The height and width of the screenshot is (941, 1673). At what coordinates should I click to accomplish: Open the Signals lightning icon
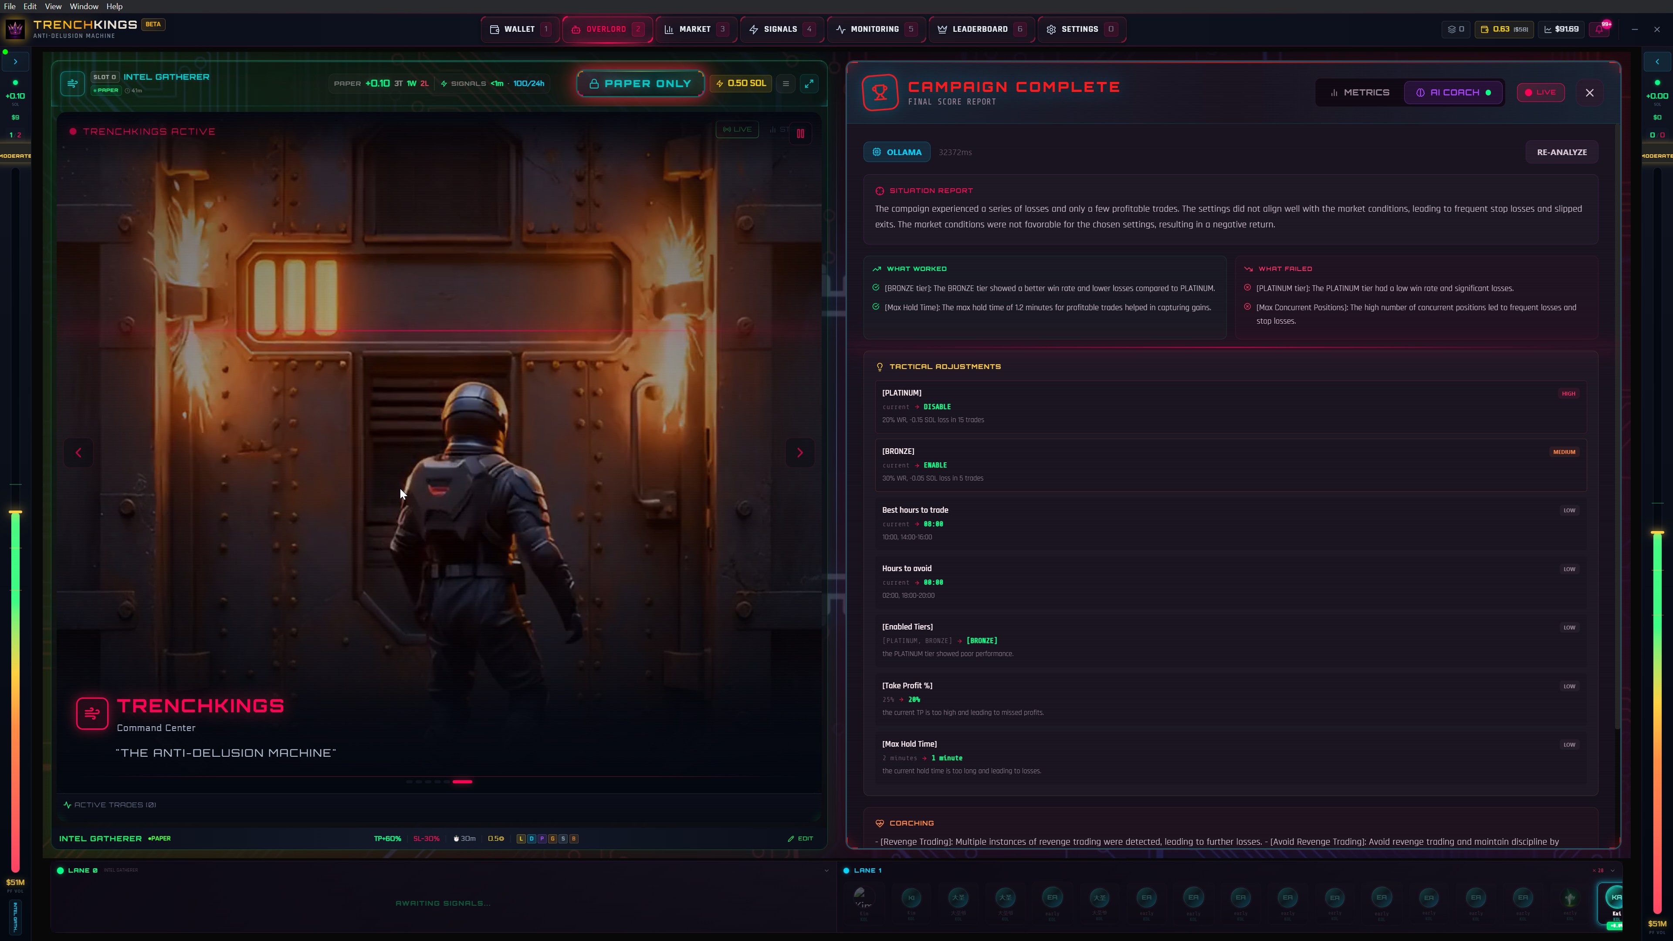point(753,29)
